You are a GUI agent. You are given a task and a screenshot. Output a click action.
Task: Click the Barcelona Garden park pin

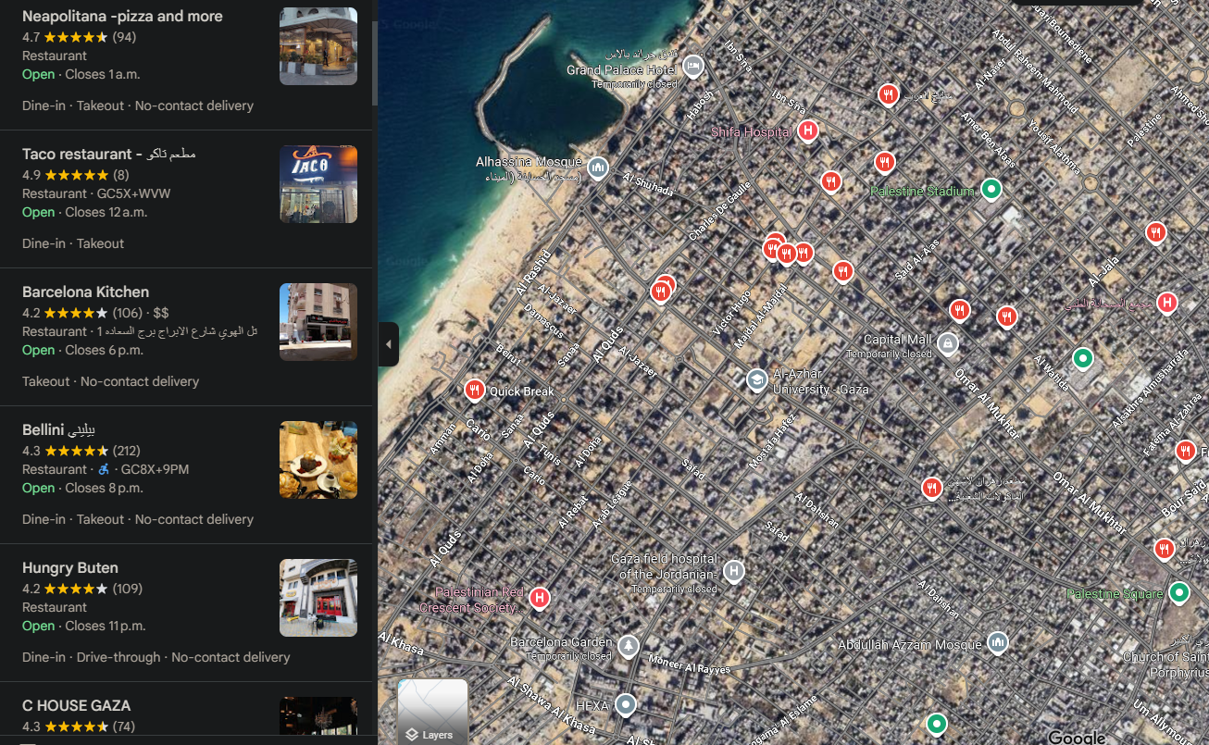click(629, 645)
